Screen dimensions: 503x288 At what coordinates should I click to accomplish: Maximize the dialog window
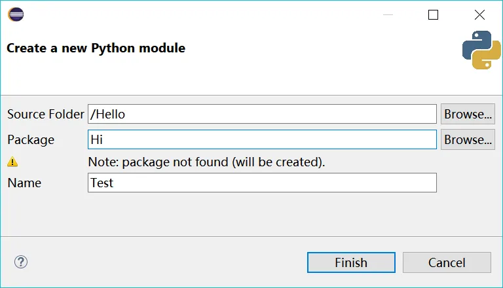coord(433,14)
